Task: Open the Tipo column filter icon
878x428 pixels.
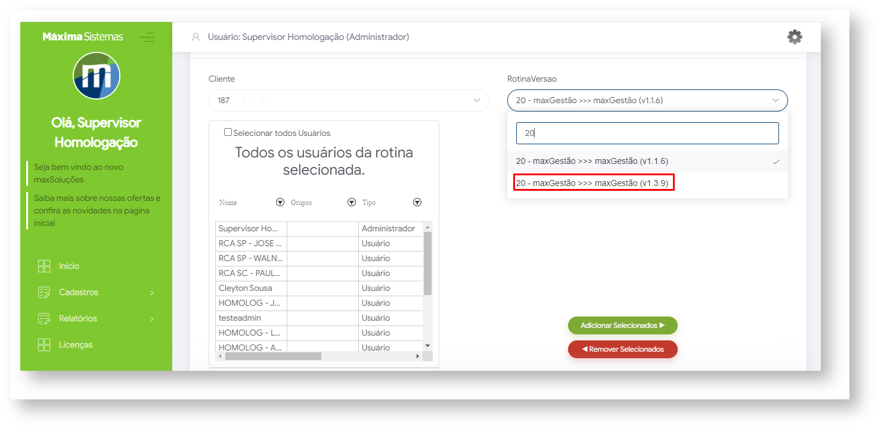Action: tap(417, 203)
